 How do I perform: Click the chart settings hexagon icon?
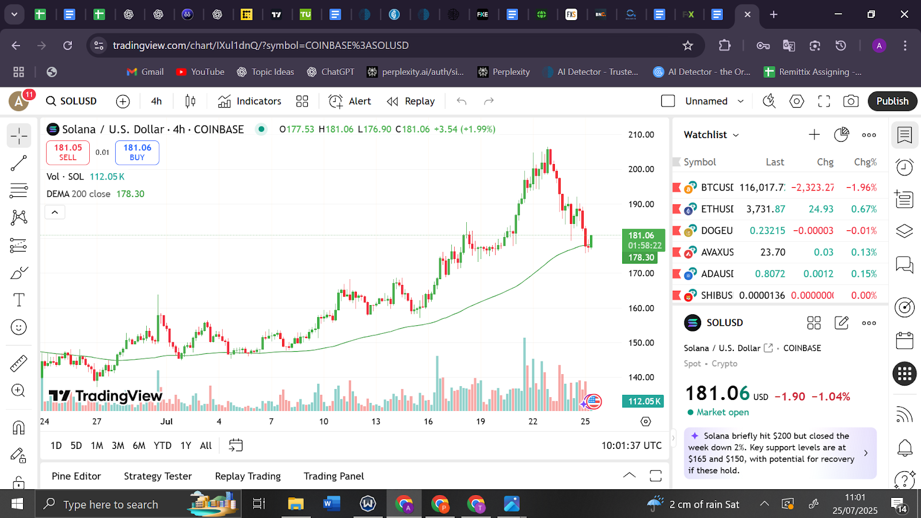pyautogui.click(x=797, y=101)
